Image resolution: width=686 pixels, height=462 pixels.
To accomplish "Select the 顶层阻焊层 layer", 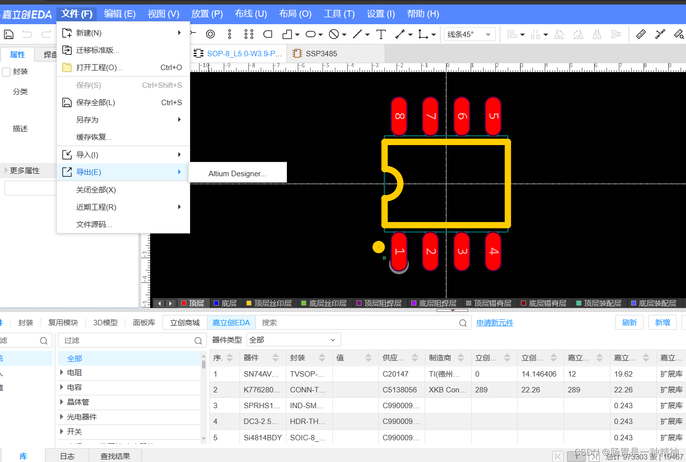I will tap(379, 303).
